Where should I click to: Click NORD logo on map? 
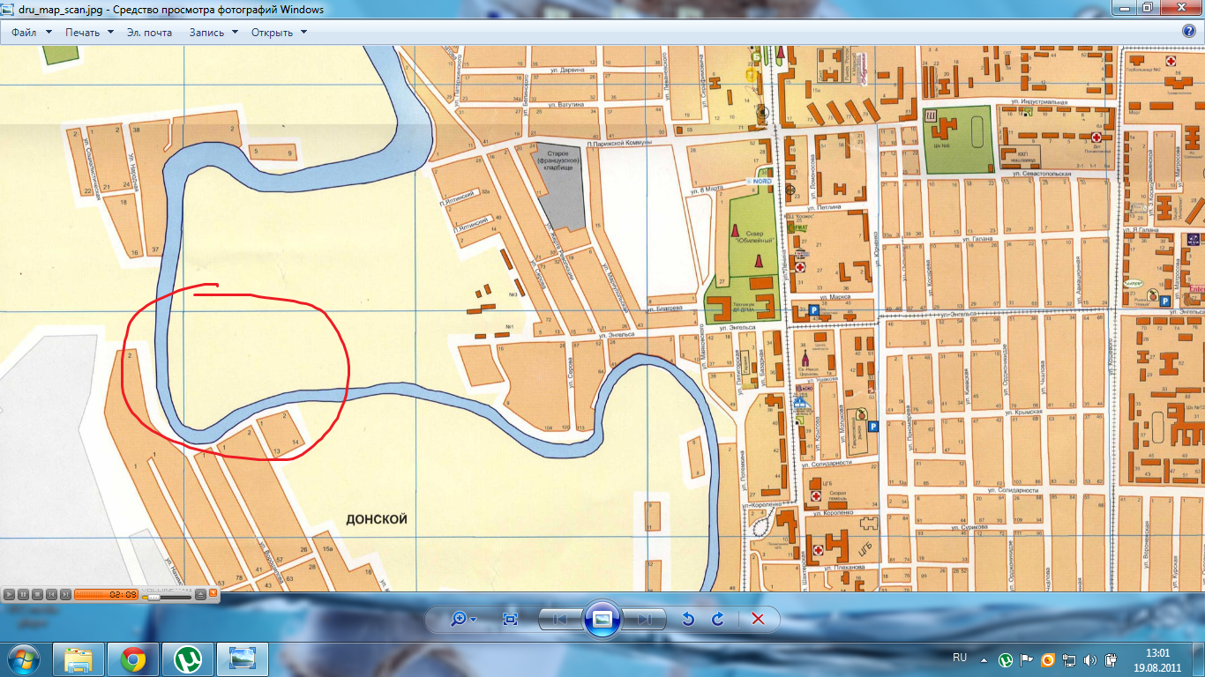tap(758, 182)
